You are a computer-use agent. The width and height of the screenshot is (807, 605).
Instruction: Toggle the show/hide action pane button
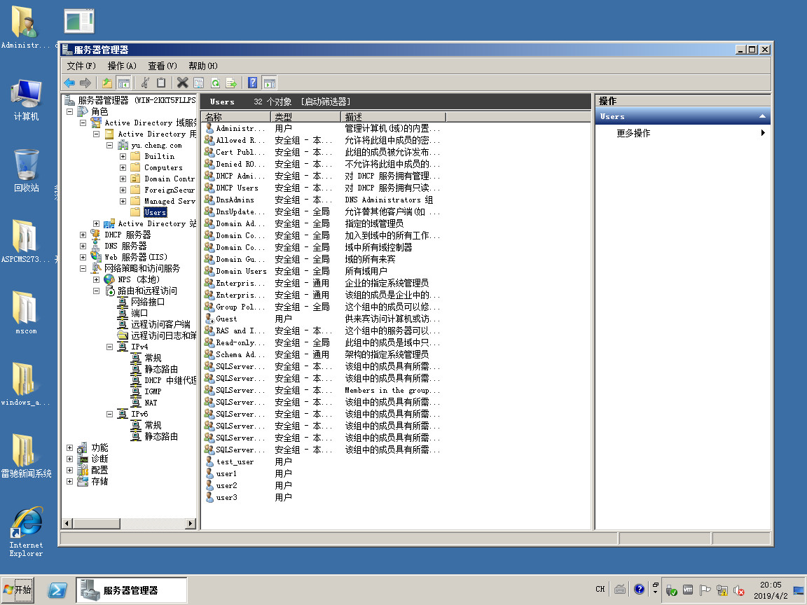(x=269, y=83)
